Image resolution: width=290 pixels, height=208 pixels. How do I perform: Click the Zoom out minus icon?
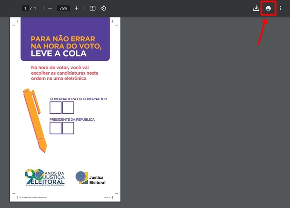click(x=50, y=8)
